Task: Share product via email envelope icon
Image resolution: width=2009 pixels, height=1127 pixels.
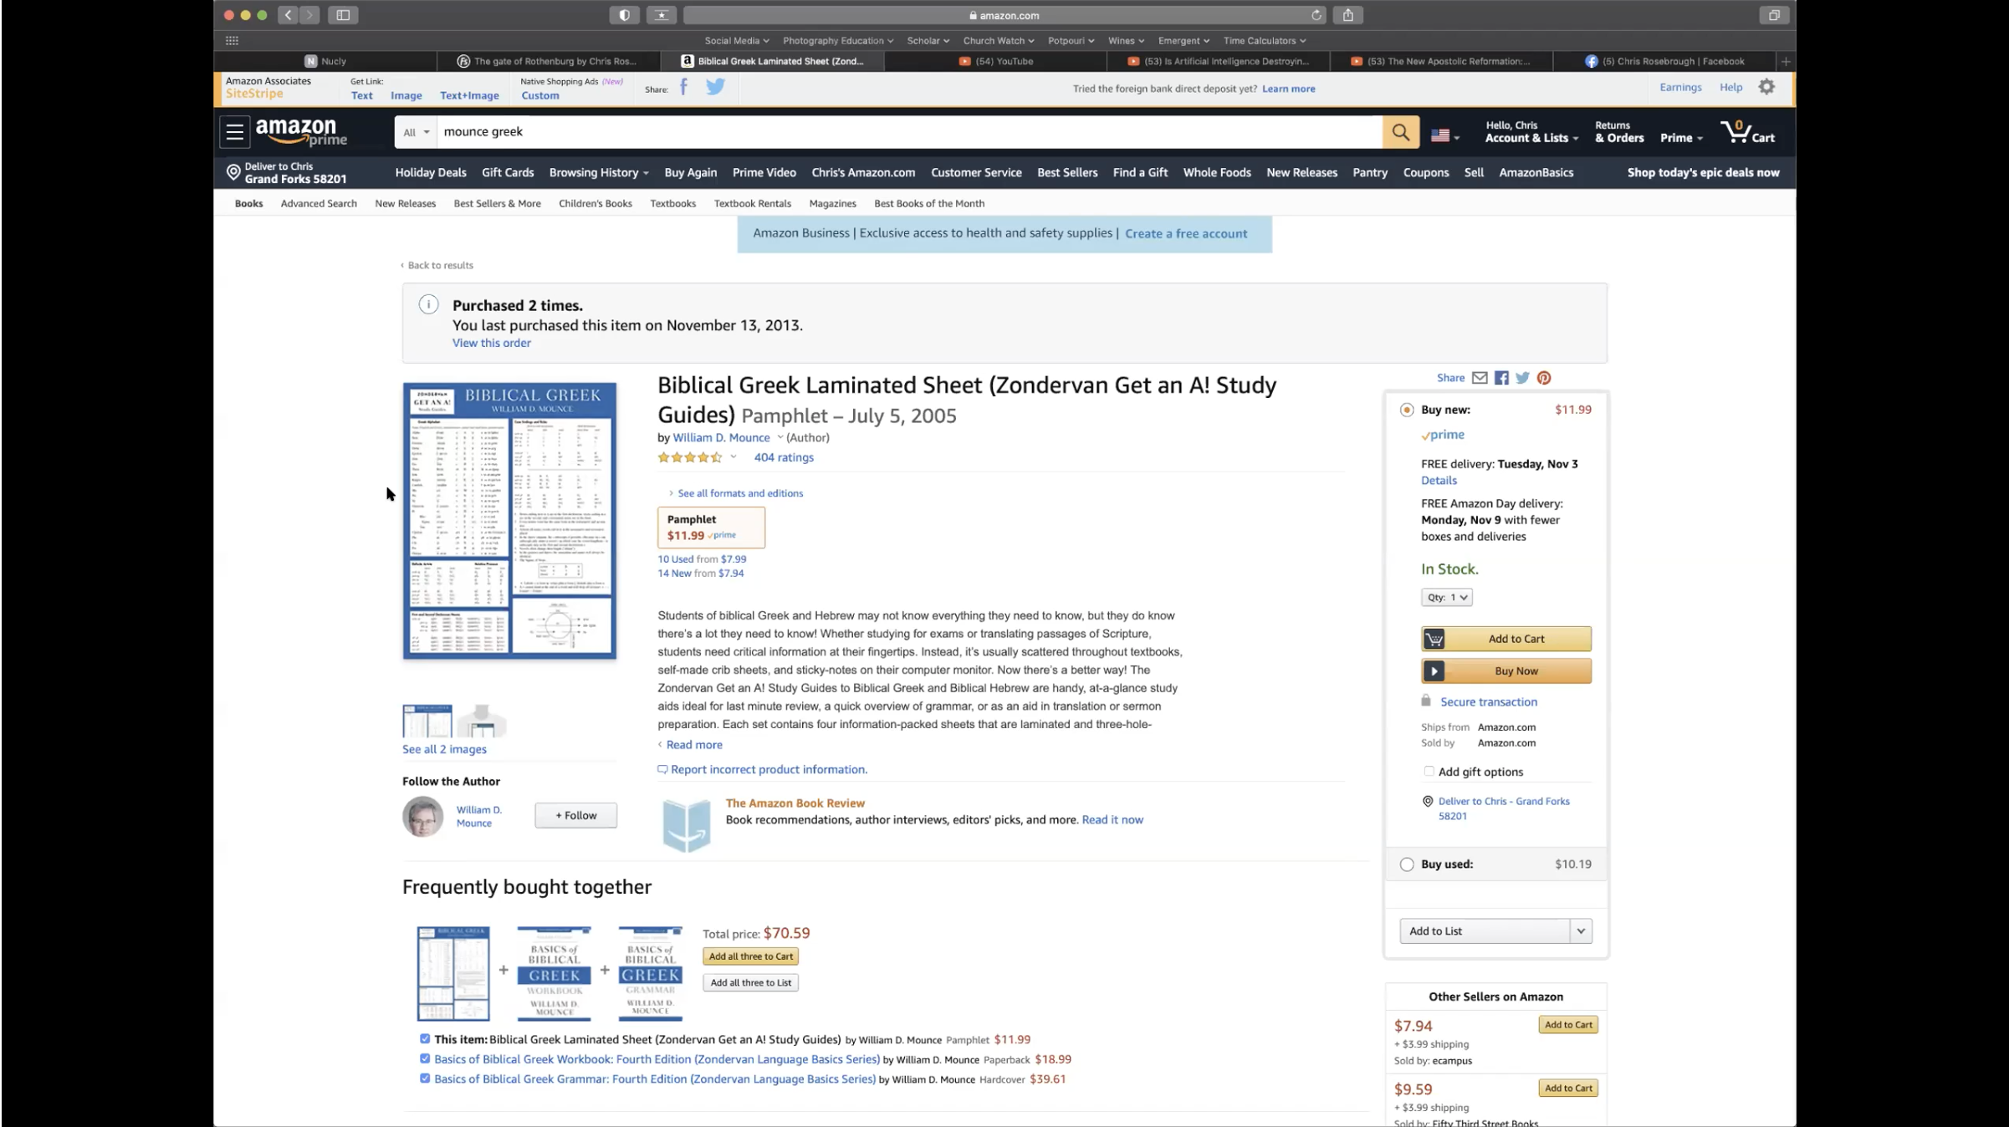Action: [1480, 378]
